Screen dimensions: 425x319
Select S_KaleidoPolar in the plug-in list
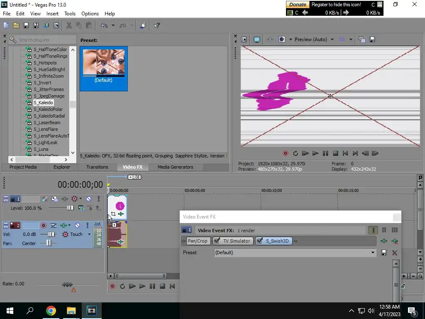tap(48, 109)
